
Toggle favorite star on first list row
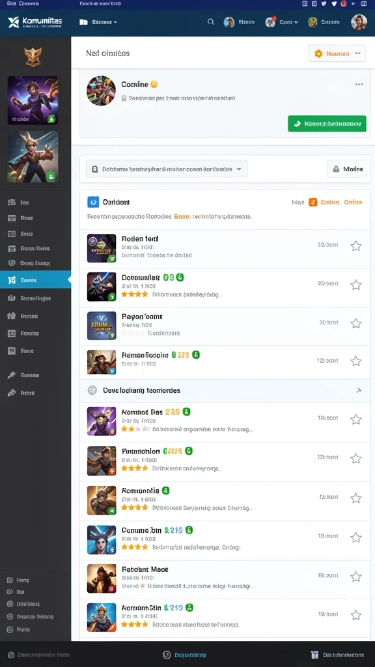pos(356,246)
